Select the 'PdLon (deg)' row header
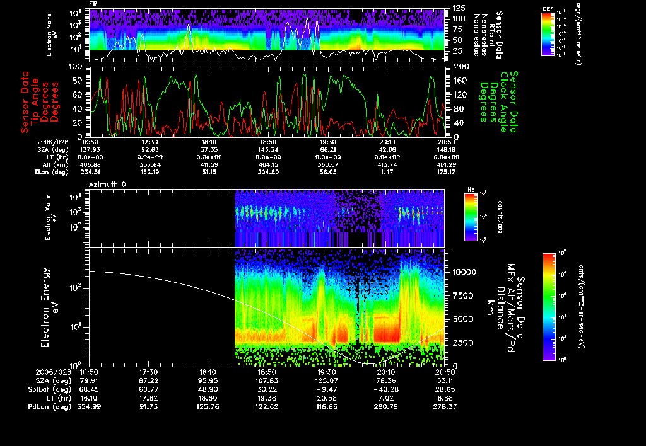The width and height of the screenshot is (646, 446). (49, 406)
